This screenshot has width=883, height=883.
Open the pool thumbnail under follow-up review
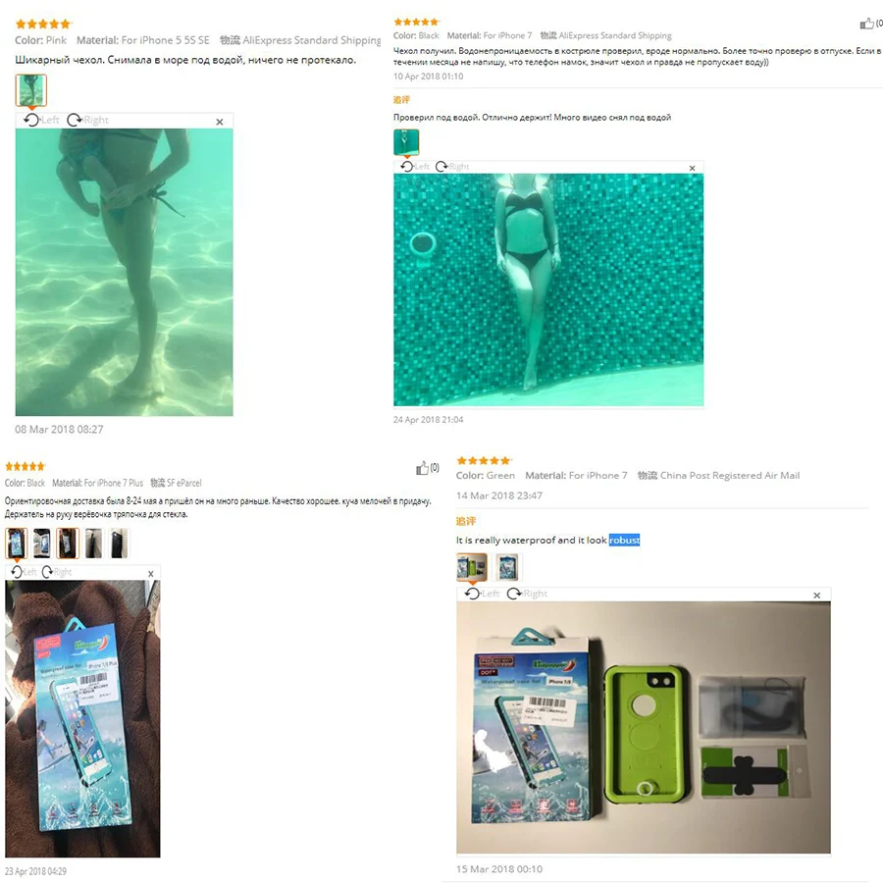tap(406, 142)
